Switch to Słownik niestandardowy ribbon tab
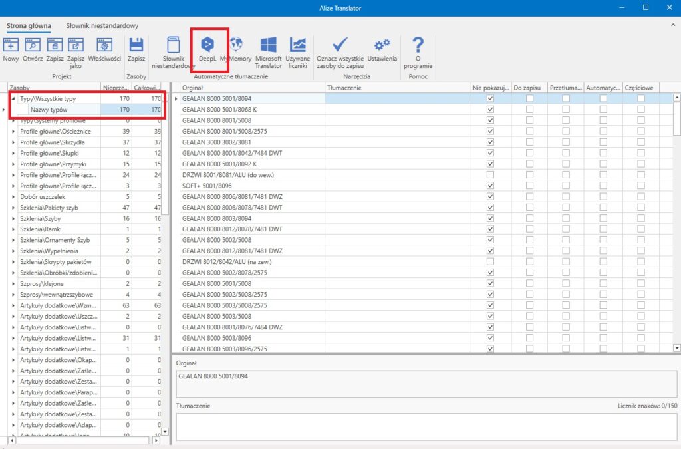 (102, 26)
